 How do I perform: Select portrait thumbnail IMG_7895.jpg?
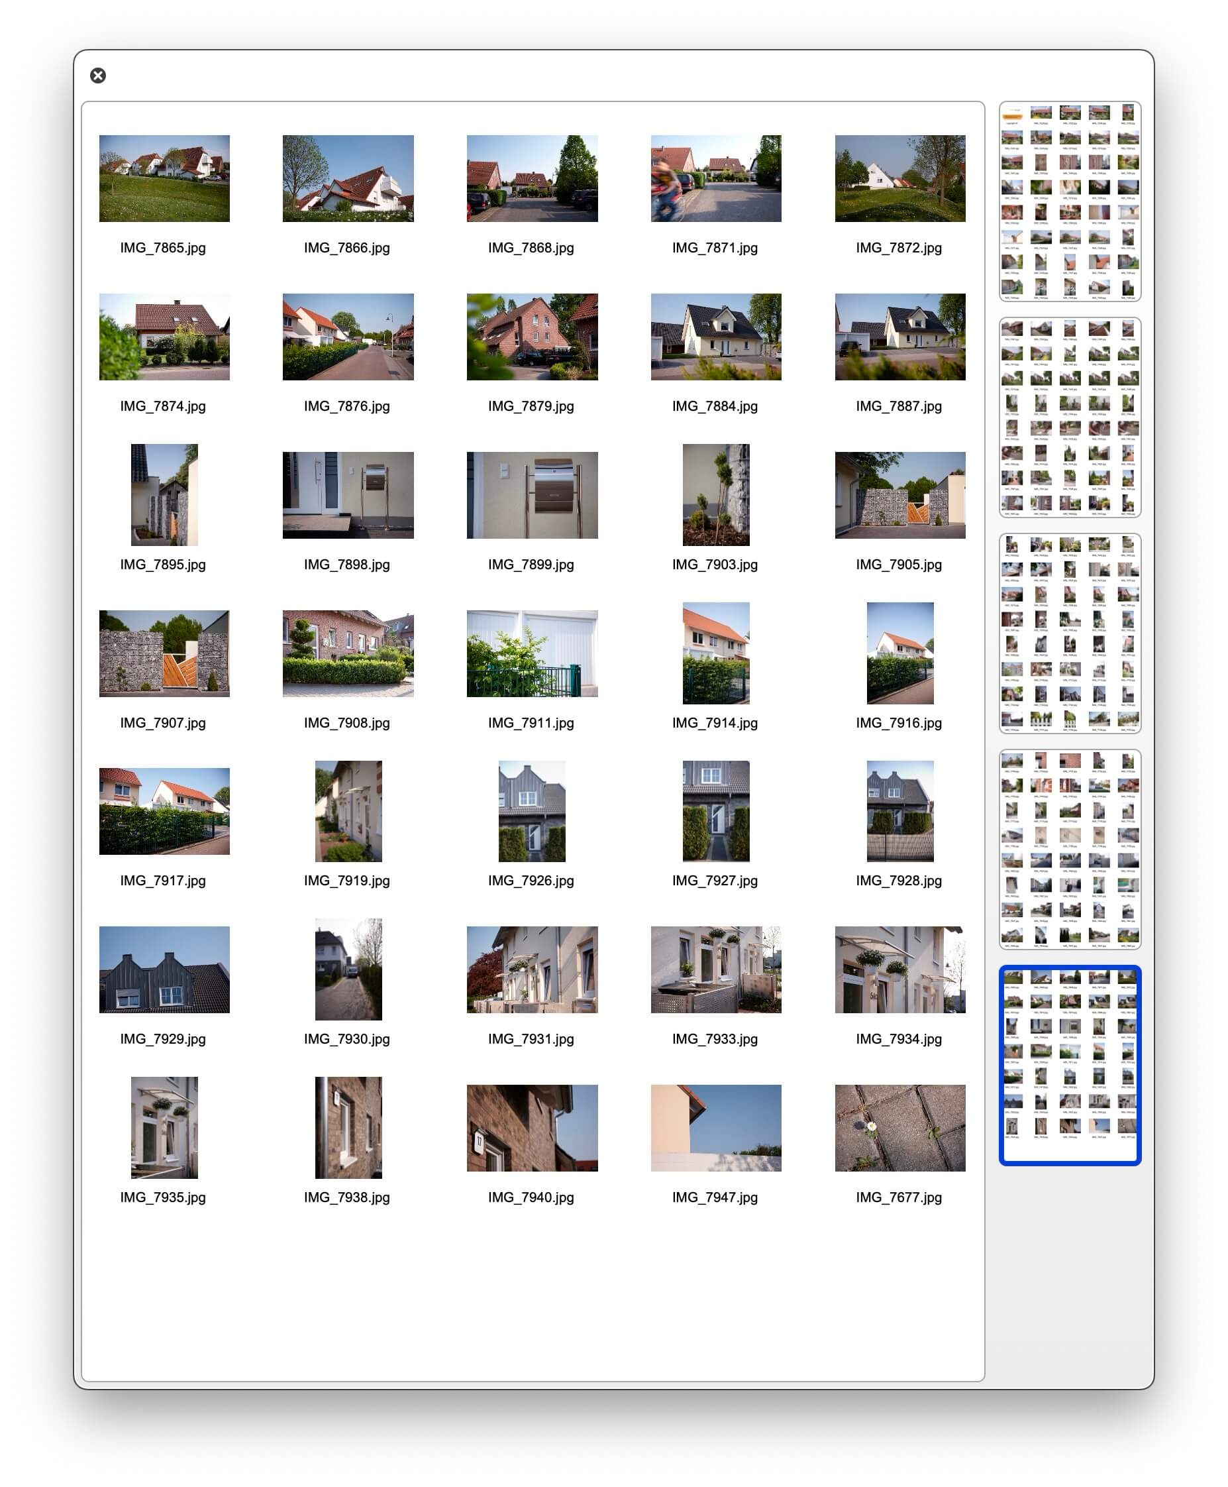tap(164, 495)
